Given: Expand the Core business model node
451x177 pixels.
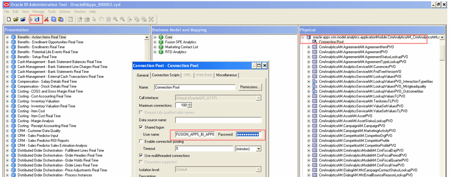Looking at the screenshot, I should coord(155,37).
